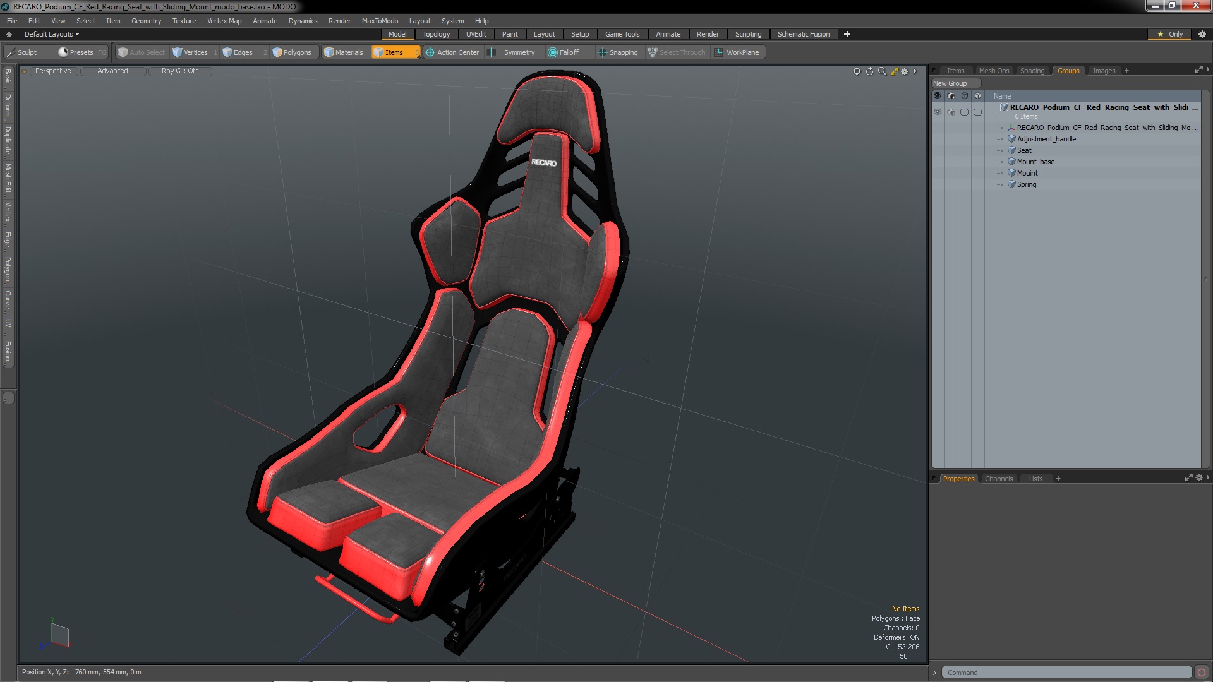Image resolution: width=1213 pixels, height=682 pixels.
Task: Open the Default Layouts dropdown
Action: click(52, 34)
